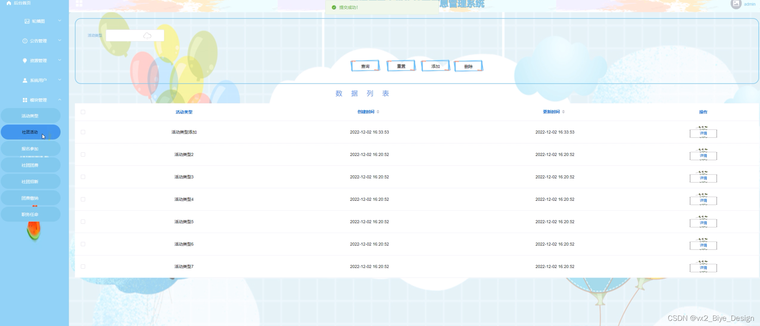The width and height of the screenshot is (760, 326).
Task: Sort by 创建时间 using its sort arrows
Action: tap(378, 112)
